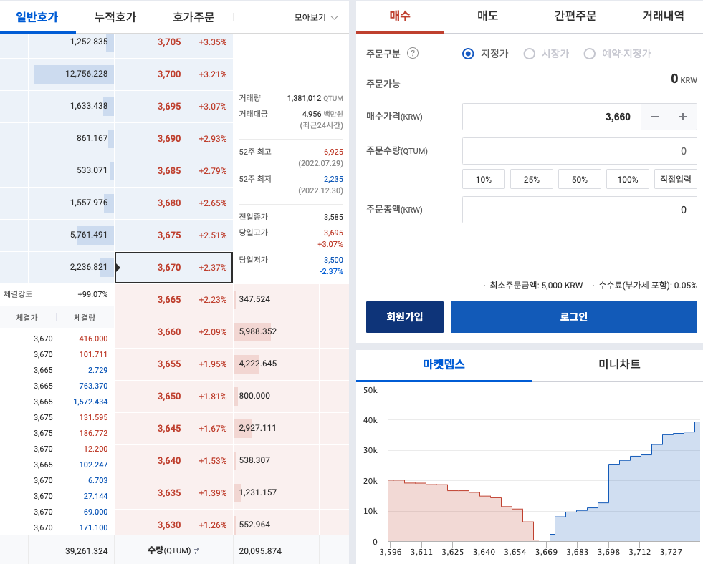Choose the 시장가 order type
Screen dimensions: 703x564
pos(528,53)
